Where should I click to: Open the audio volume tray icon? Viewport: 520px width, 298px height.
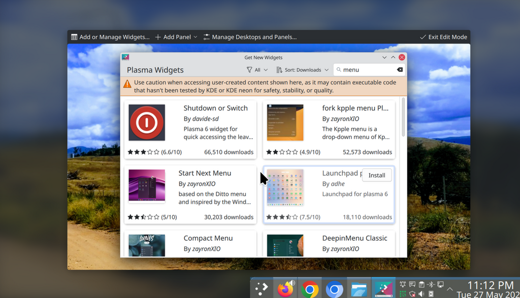(421, 294)
